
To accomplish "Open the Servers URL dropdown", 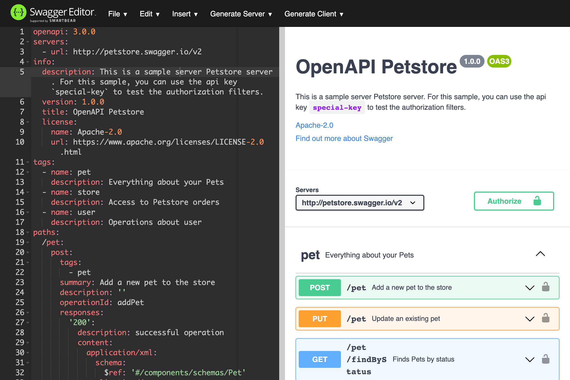I will click(360, 203).
